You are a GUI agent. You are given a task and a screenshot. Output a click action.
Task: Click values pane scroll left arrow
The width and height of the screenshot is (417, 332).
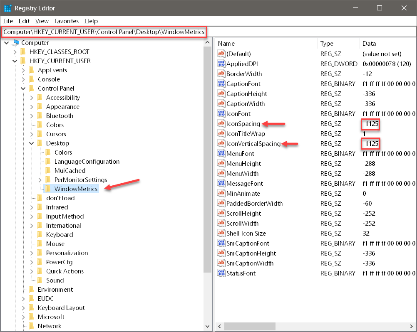[220, 326]
